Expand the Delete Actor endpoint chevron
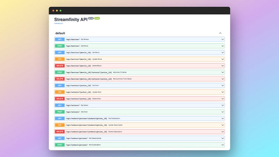Screen dimensions: 279x157 pos(223,99)
